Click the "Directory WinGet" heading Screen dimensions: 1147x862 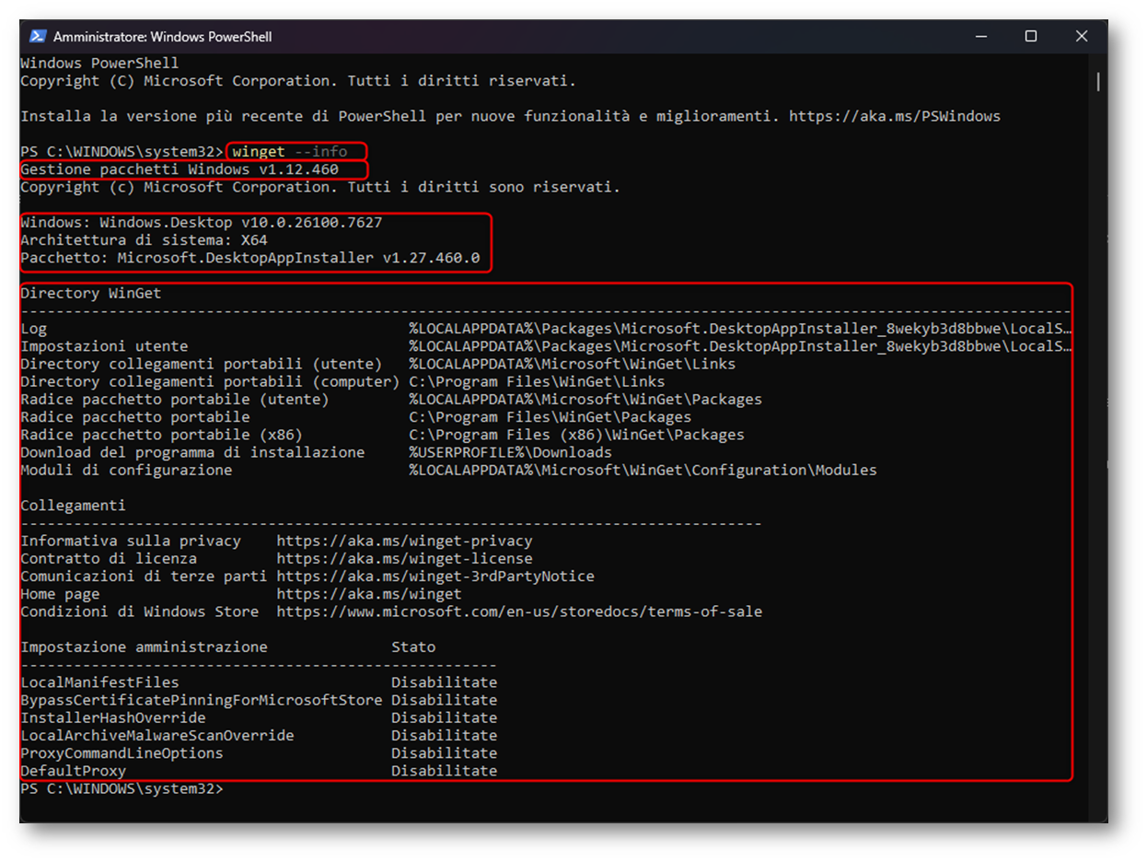pos(90,294)
